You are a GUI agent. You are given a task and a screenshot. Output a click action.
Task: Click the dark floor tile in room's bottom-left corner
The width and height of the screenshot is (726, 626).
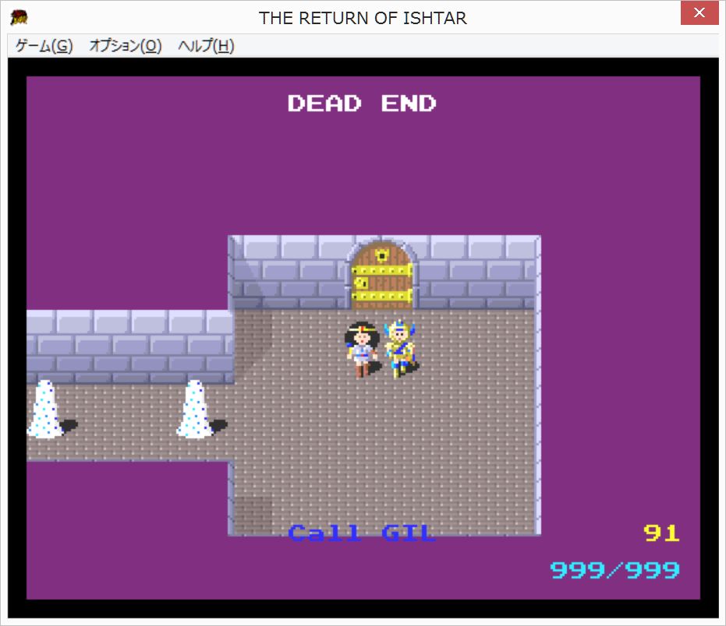click(x=252, y=515)
